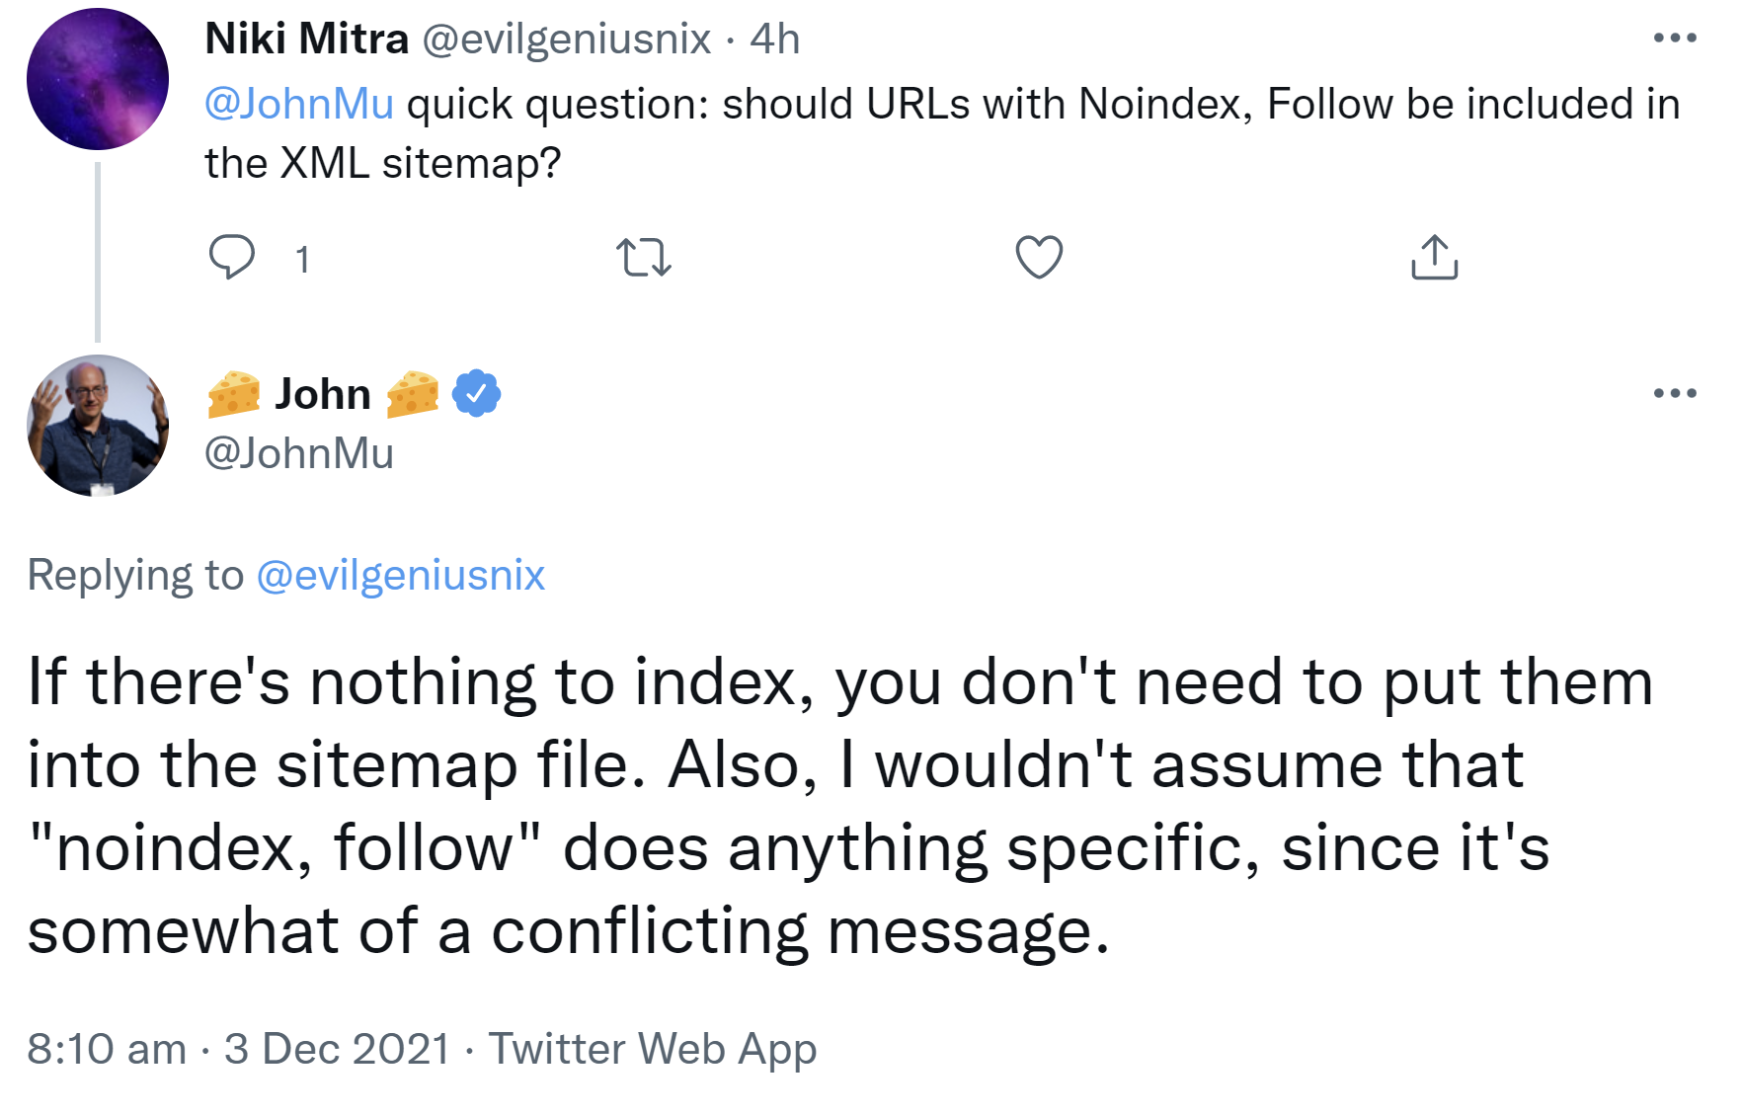Open the three-dots menu on Niki Mitra's tweet

coord(1673,38)
